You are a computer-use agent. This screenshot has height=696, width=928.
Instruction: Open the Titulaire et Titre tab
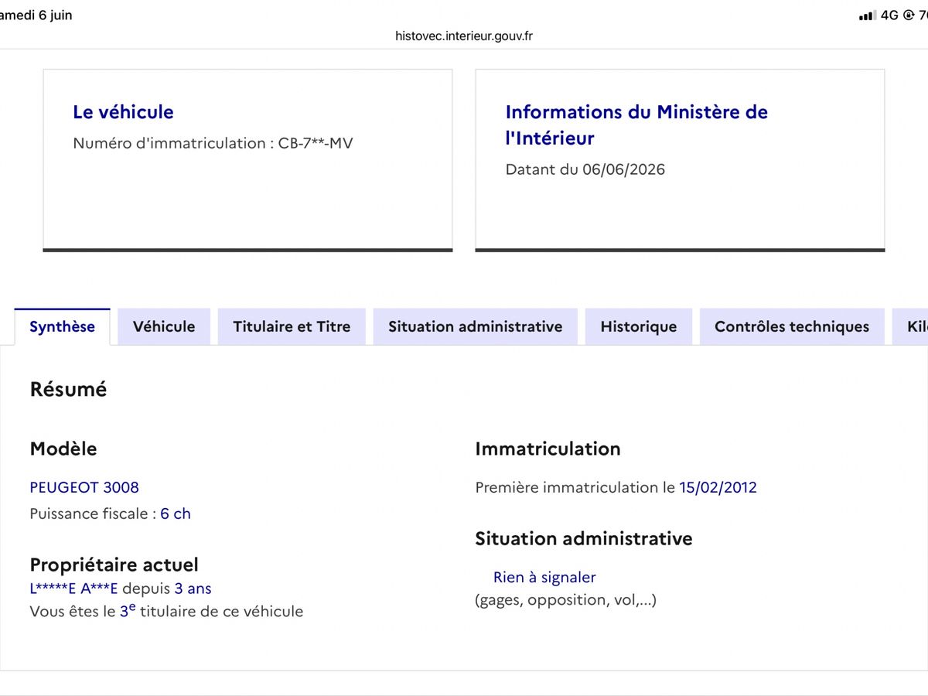292,326
